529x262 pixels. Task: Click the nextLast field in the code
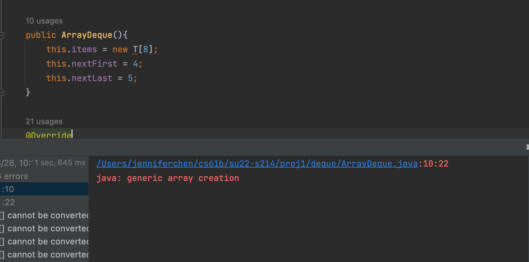pos(92,78)
